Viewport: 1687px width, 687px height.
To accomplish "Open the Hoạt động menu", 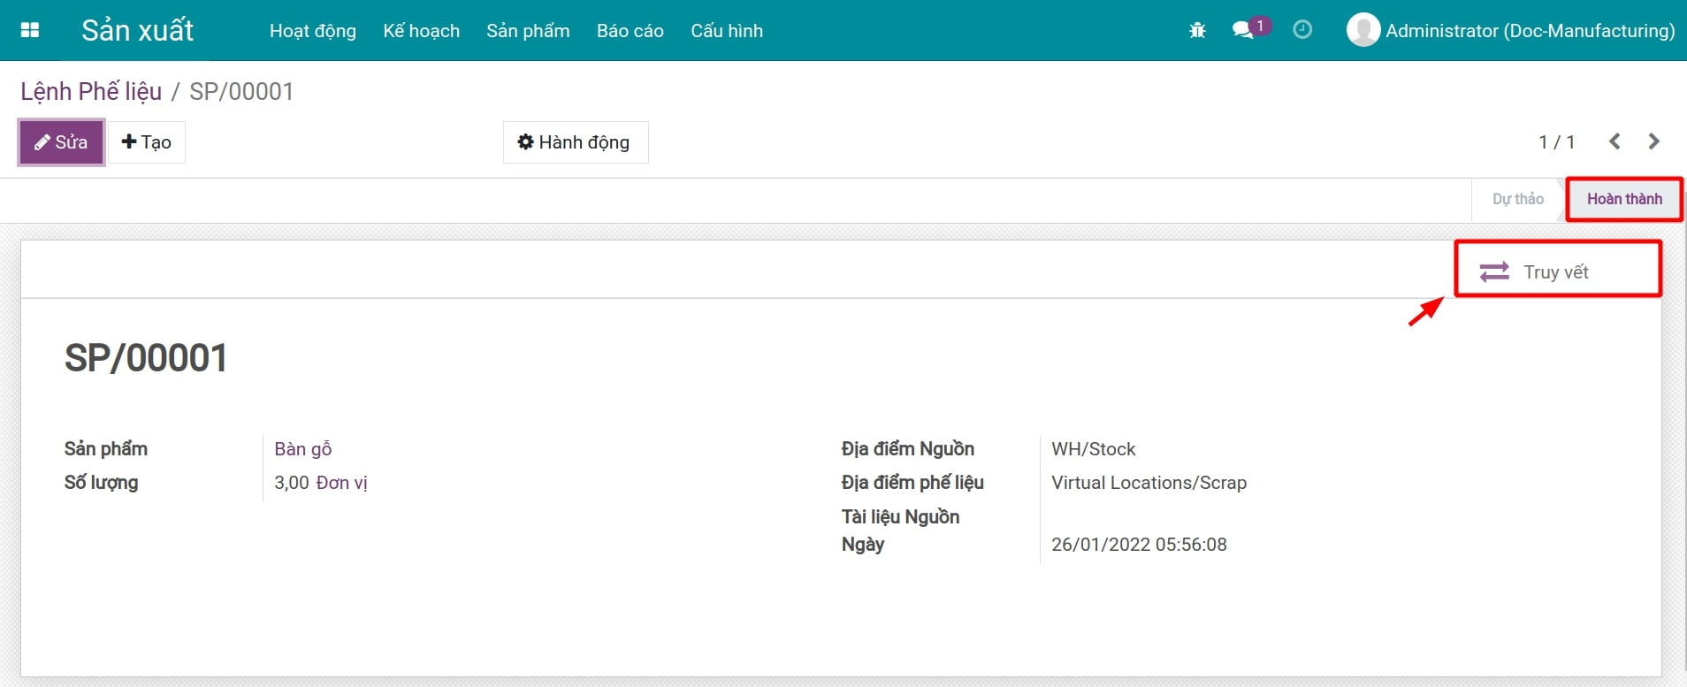I will coord(312,31).
